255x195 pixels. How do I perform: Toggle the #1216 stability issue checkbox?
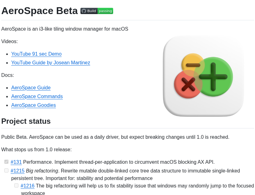coord(16,186)
